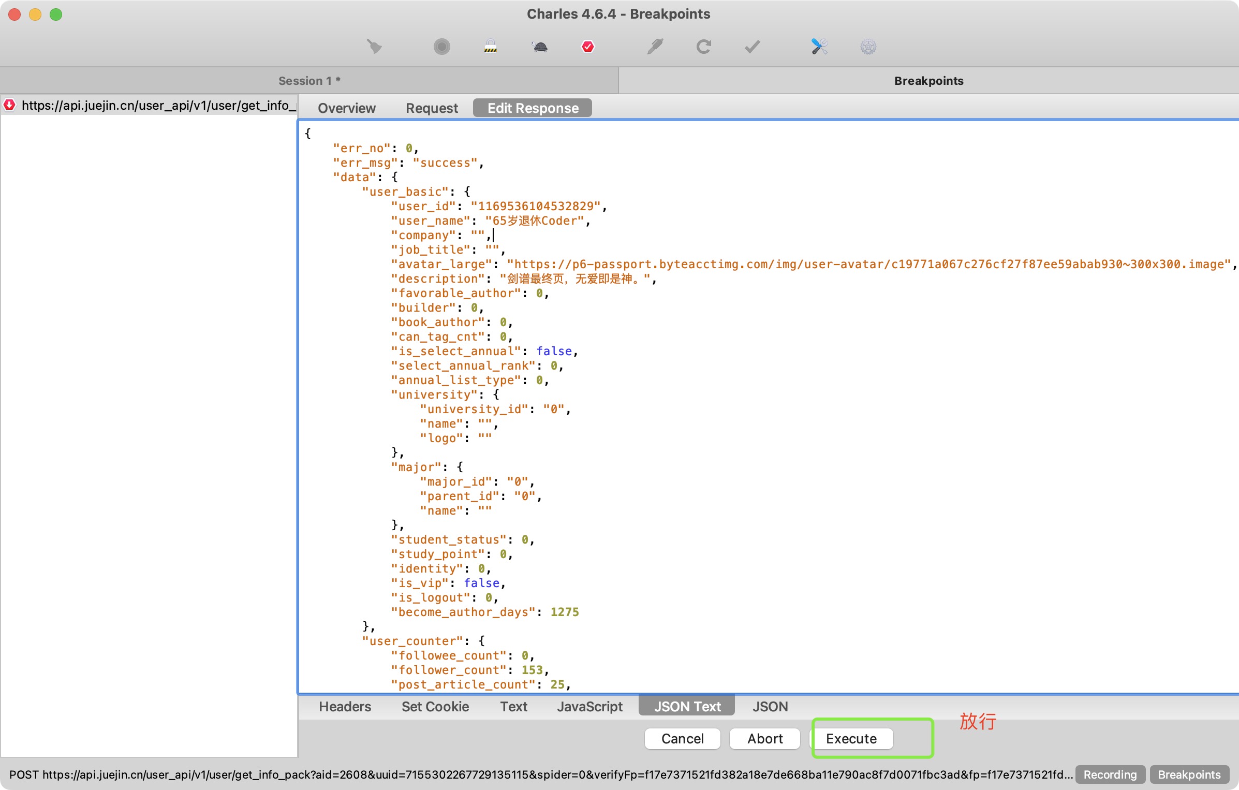Click the Recording status button
This screenshot has width=1239, height=790.
pos(1110,774)
